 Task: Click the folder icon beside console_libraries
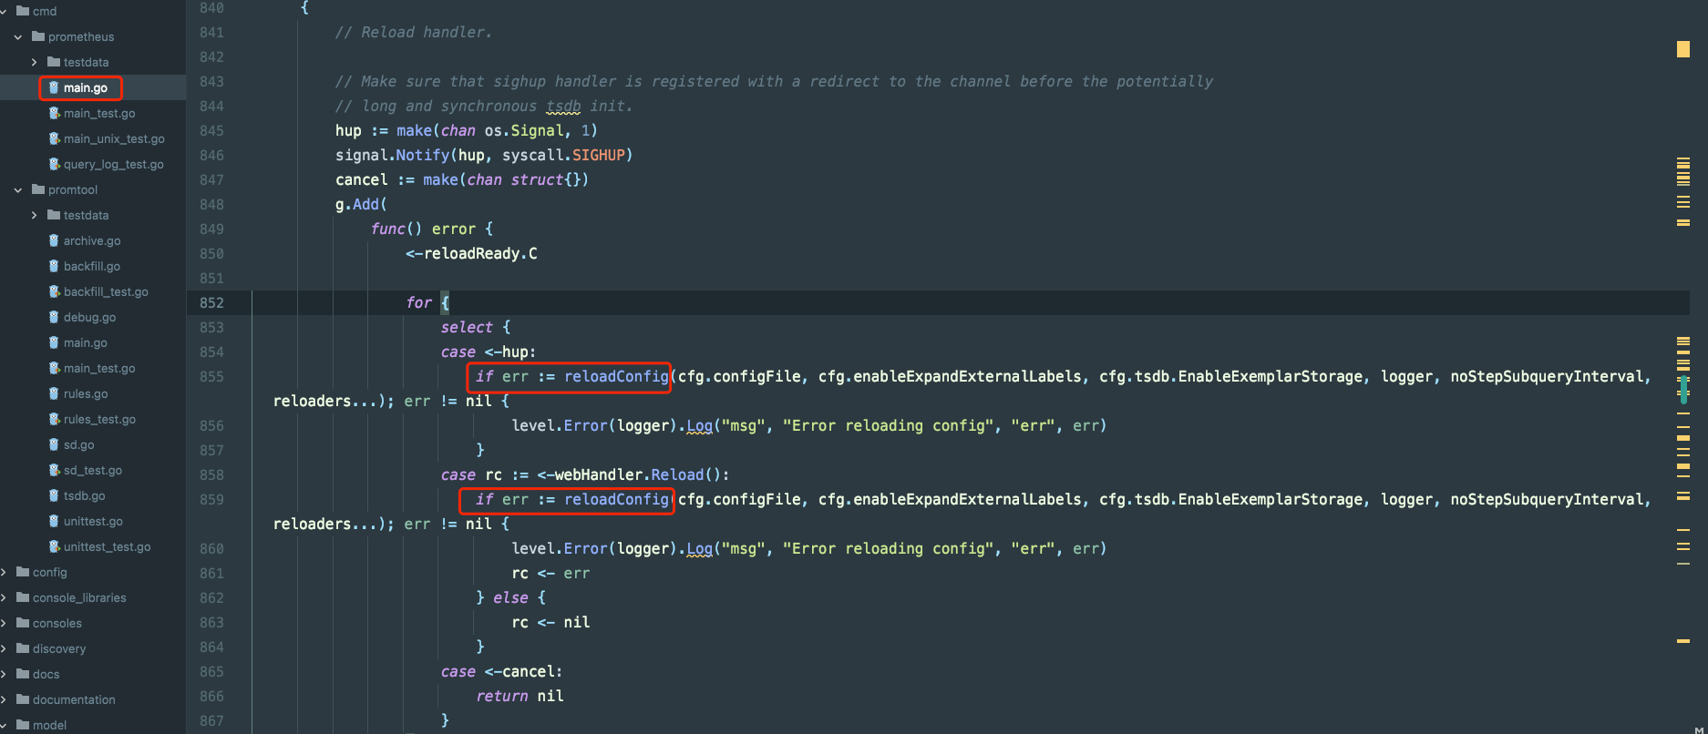(23, 597)
